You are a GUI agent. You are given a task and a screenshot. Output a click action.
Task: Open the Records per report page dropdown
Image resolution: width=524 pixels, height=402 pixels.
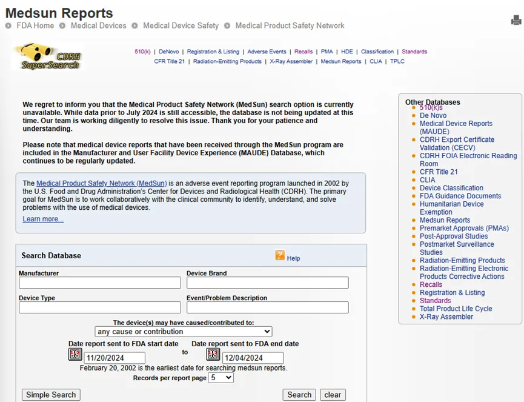pyautogui.click(x=221, y=378)
